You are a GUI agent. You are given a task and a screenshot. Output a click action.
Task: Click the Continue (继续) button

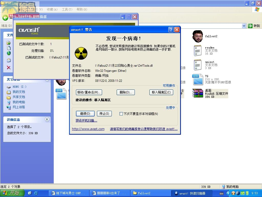[x=85, y=114]
